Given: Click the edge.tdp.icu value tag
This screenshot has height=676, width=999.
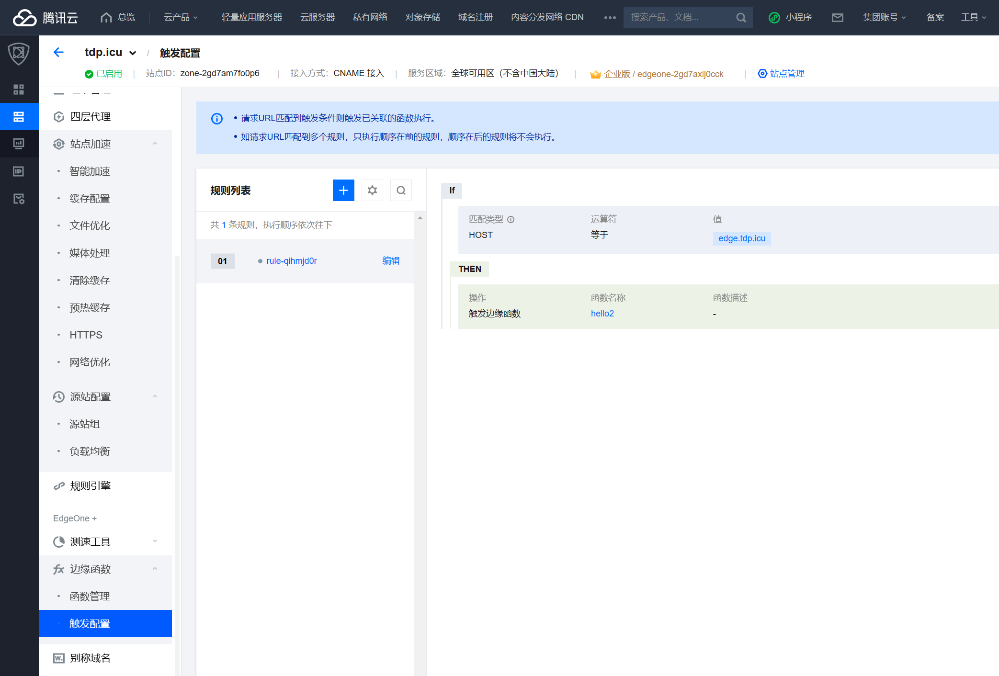Looking at the screenshot, I should (741, 238).
